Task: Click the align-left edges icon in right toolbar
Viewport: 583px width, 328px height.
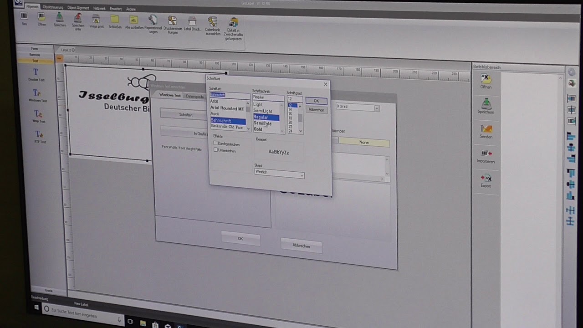Action: [x=571, y=136]
